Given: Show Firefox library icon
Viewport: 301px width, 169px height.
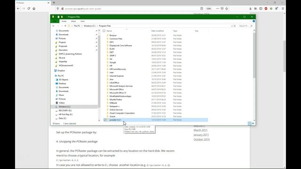Looking at the screenshot, I should [x=255, y=8].
